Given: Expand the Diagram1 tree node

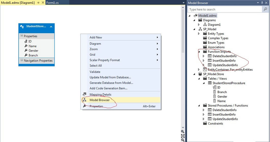Looking at the screenshot, I should (x=199, y=25).
